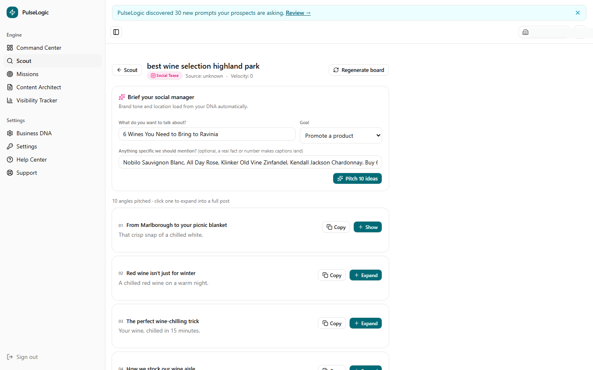Click the Help Center question icon

pos(10,160)
